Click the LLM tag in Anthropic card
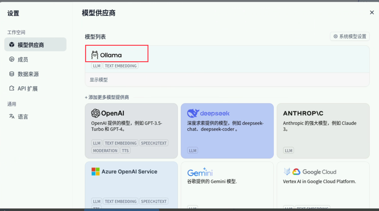The width and height of the screenshot is (379, 211). (288, 150)
